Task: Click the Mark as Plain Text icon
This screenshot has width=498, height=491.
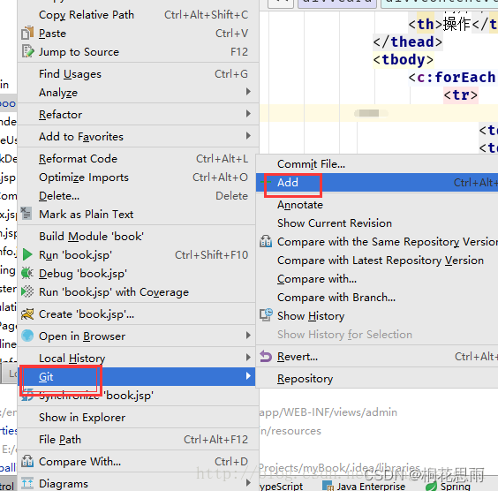Action: click(26, 214)
